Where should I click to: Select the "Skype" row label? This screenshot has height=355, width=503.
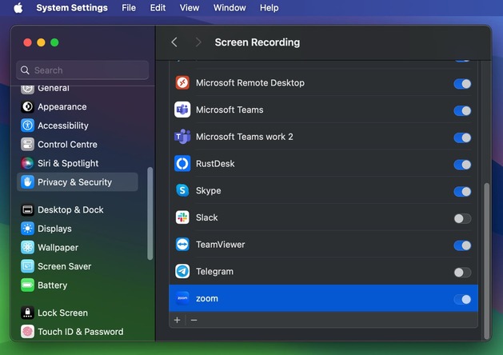coord(209,190)
